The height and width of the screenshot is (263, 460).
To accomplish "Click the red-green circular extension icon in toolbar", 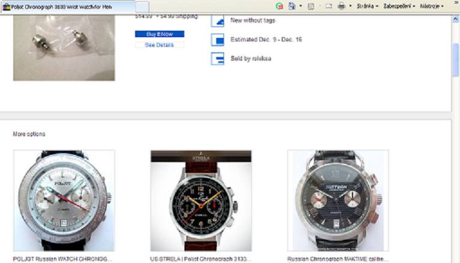I will pos(279,5).
